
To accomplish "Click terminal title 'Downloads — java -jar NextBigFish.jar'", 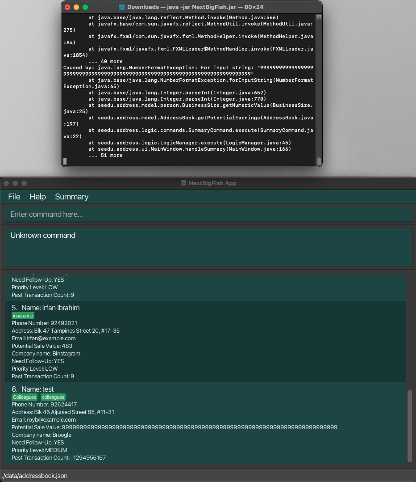I will [196, 7].
